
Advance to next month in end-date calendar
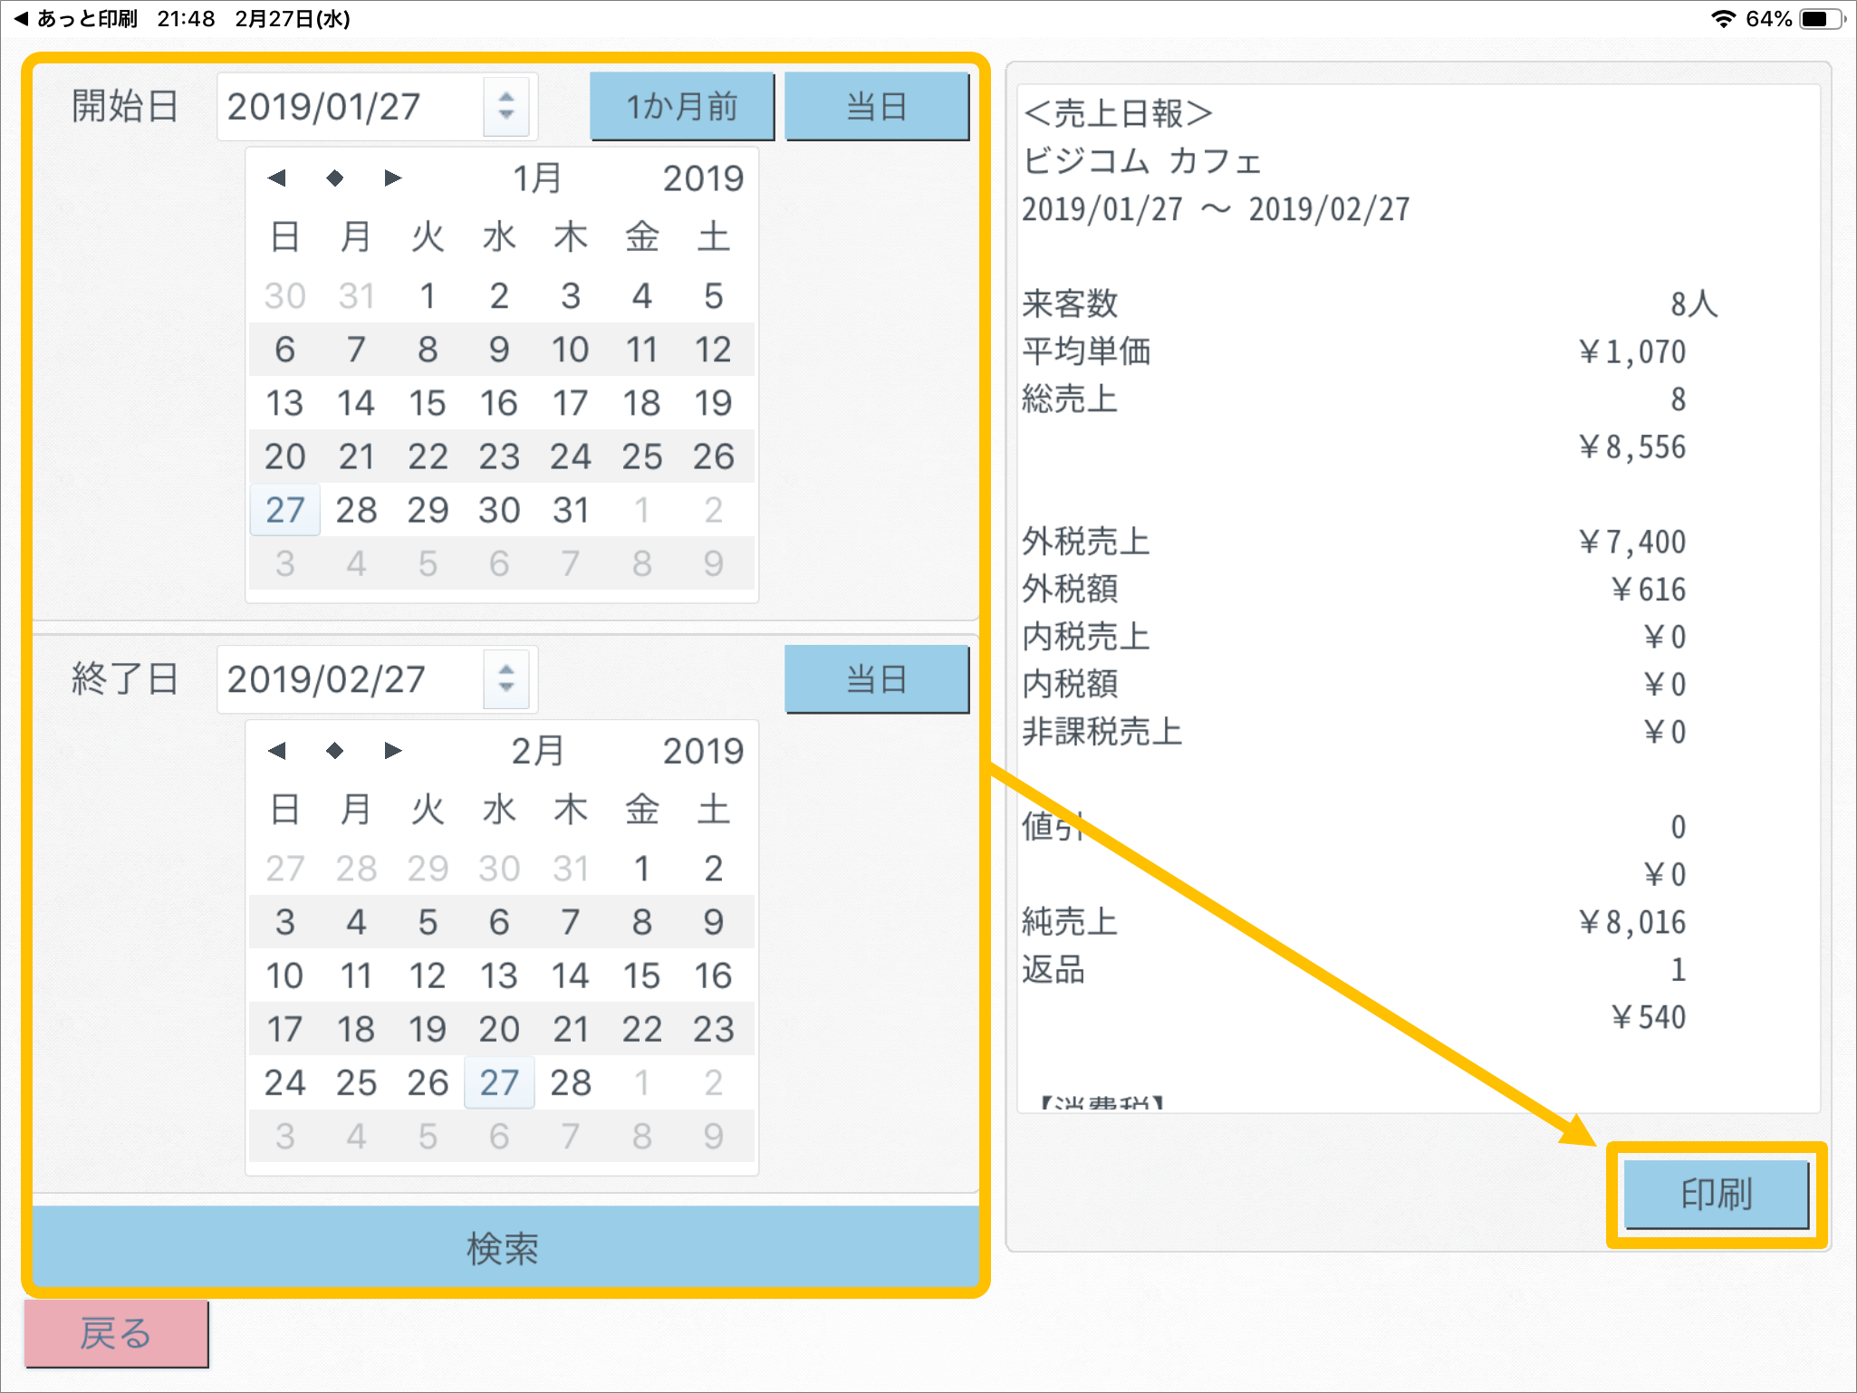click(392, 751)
